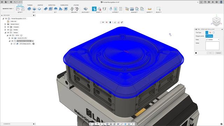Toggle the Models visibility eye
Viewport: 224px width, 126px height.
(8, 30)
